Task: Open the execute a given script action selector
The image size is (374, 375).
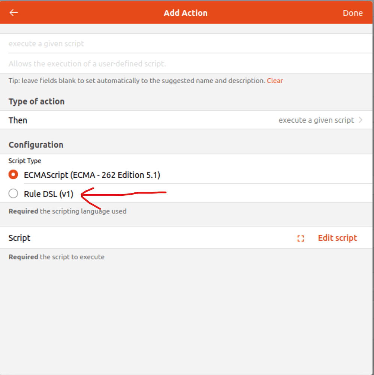Action: (316, 120)
